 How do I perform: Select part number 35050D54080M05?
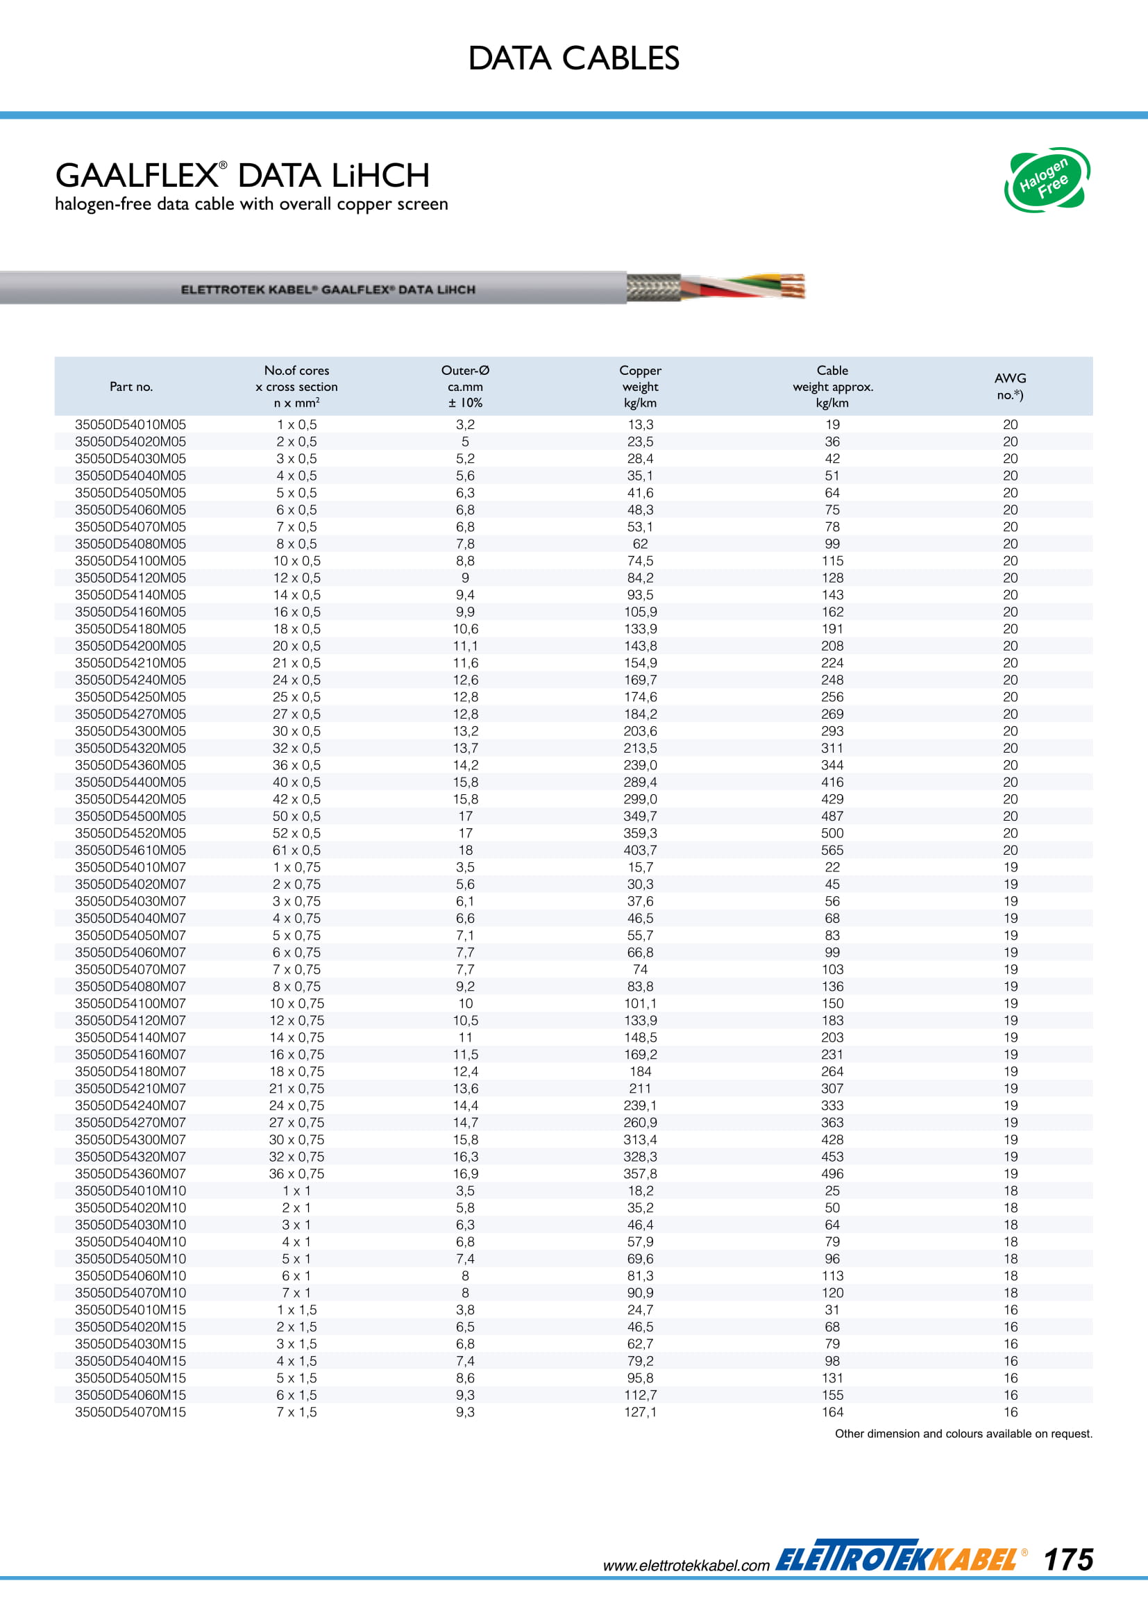[130, 544]
